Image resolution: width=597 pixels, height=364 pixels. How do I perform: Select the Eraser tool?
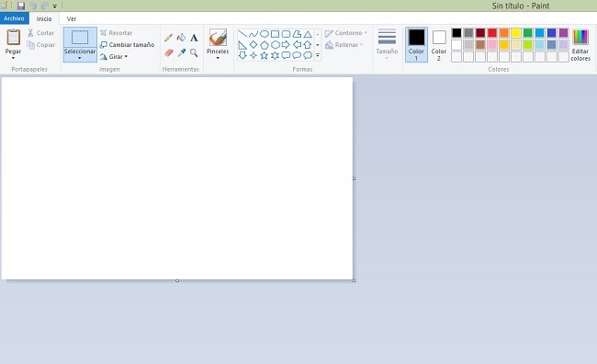(169, 52)
